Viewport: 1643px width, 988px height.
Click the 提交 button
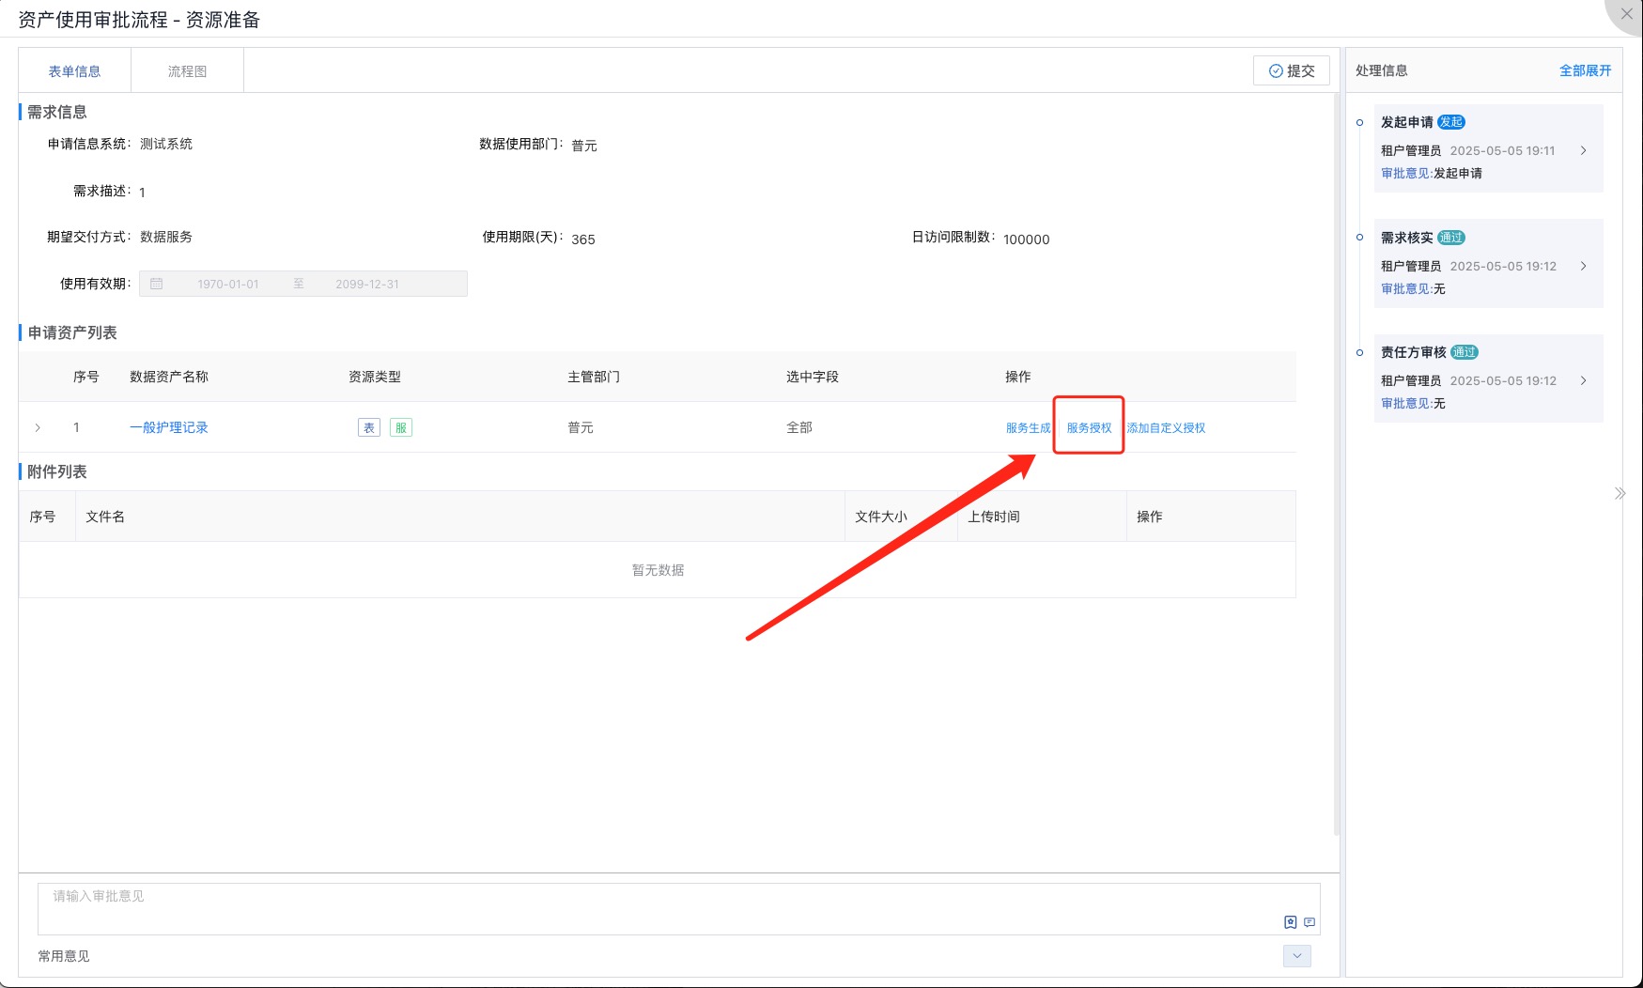(1292, 70)
